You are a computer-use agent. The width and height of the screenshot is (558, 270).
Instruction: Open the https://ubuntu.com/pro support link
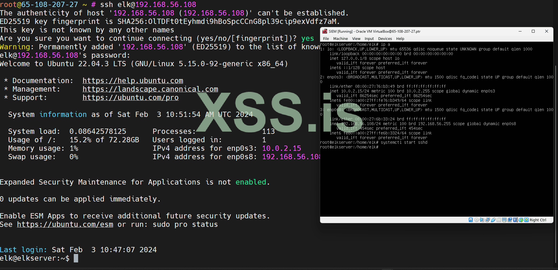(x=131, y=97)
